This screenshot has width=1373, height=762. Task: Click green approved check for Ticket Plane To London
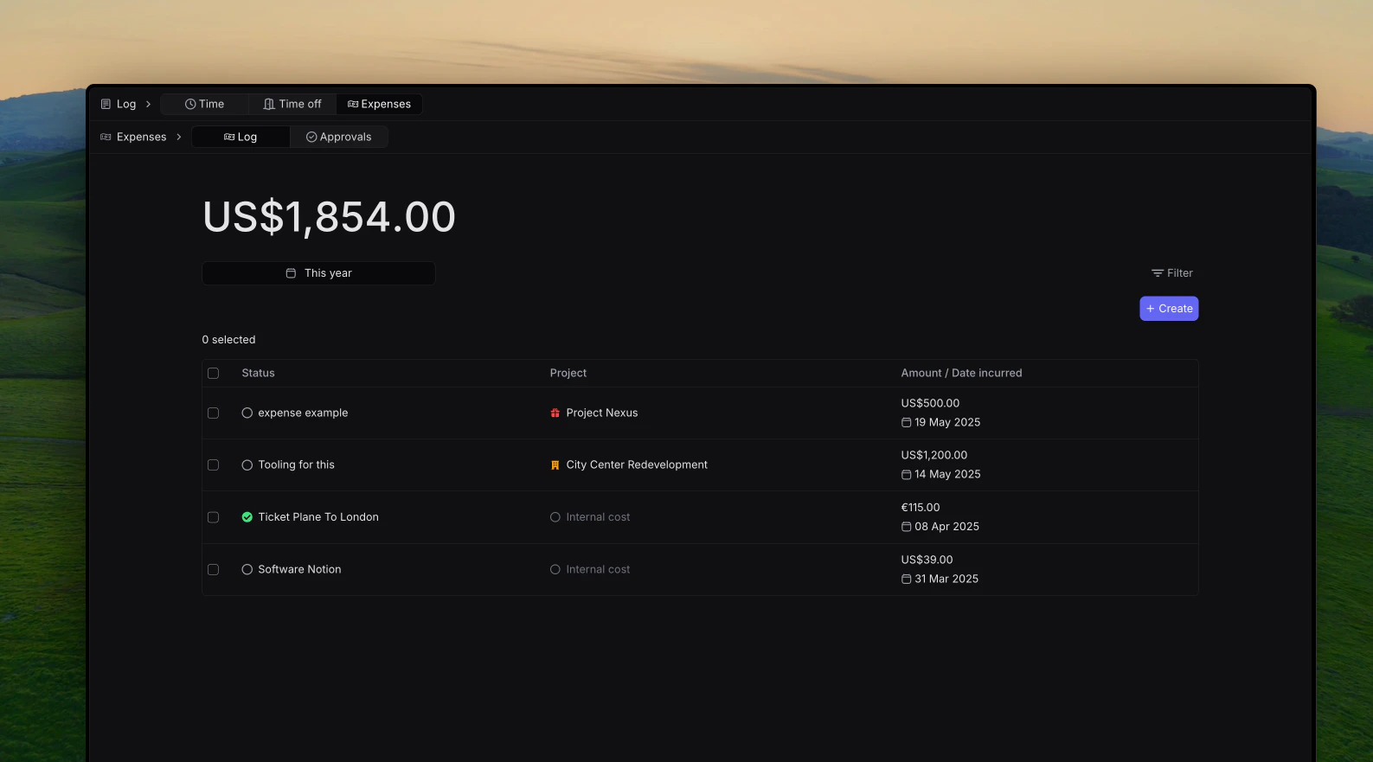click(x=247, y=517)
